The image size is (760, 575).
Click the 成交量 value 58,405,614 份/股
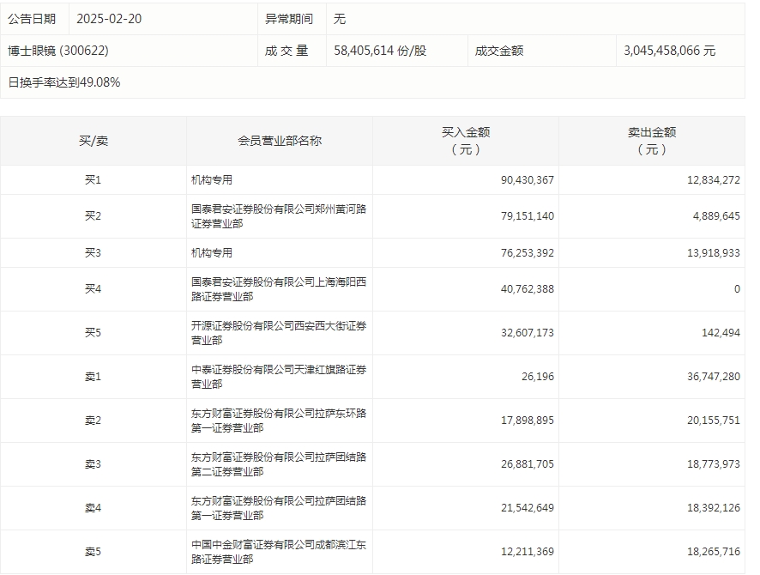tap(380, 51)
